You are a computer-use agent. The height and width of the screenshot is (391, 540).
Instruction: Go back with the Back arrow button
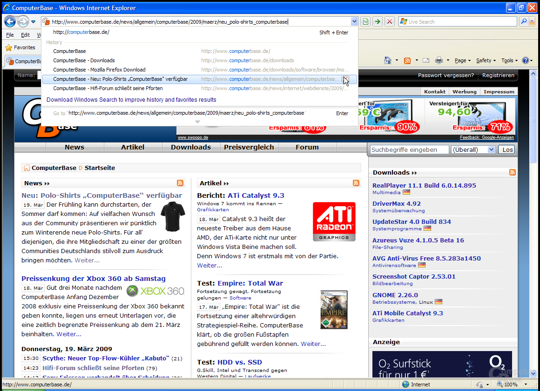click(x=10, y=22)
